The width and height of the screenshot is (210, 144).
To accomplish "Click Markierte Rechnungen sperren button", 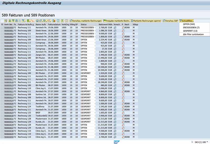I will [x=146, y=21].
